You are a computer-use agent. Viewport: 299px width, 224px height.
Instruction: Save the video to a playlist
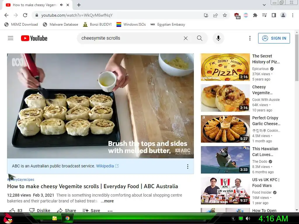pyautogui.click(x=91, y=211)
